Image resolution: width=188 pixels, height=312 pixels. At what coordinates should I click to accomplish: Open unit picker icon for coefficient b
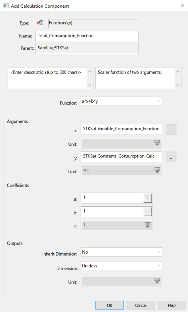coord(148,211)
